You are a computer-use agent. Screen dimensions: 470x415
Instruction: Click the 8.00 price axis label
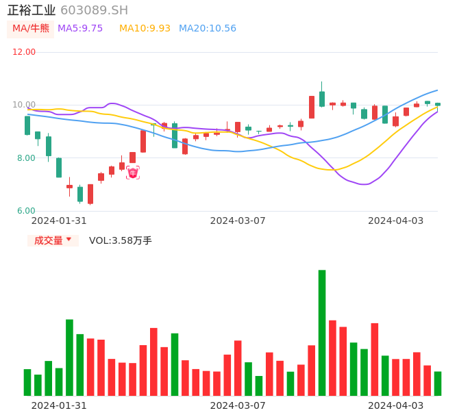tap(26, 158)
